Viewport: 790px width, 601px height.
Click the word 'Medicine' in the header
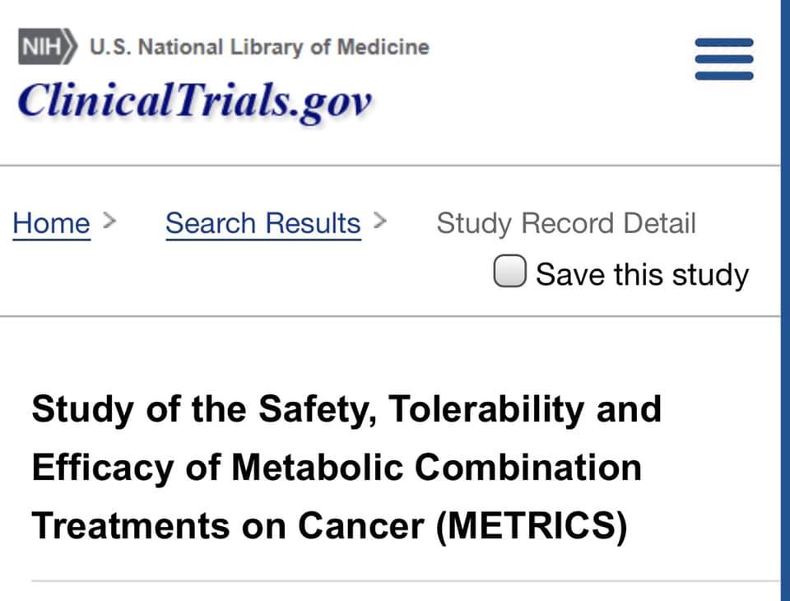click(x=383, y=47)
